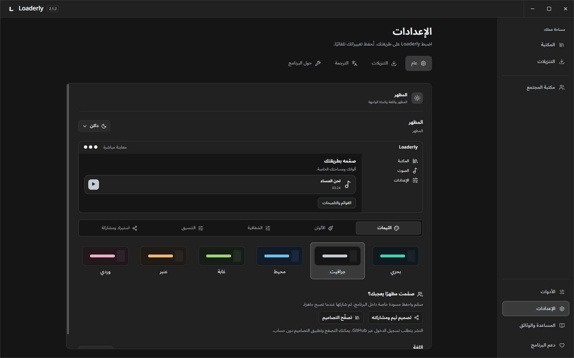Click الصوت in the live preview sidebar
Image resolution: width=574 pixels, height=358 pixels.
click(408, 171)
